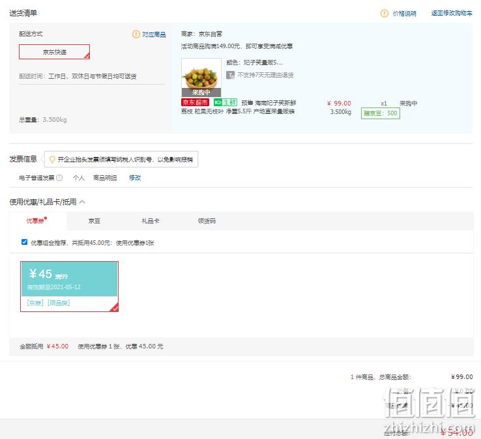The image size is (481, 439).
Task: Switch to the 礼品卡 tab
Action: (151, 221)
